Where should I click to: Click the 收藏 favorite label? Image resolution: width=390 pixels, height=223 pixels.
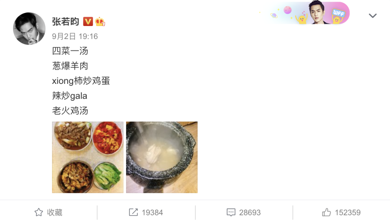pos(55,212)
